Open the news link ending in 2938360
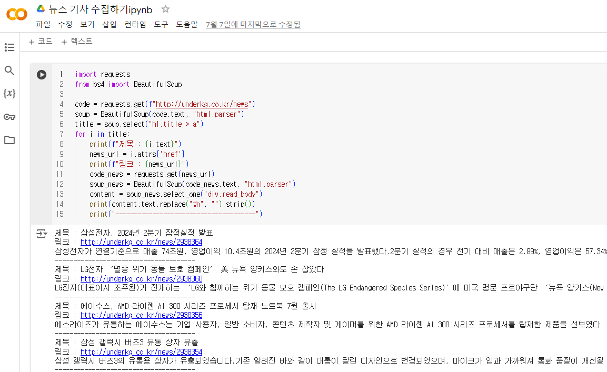Screen dimensions: 607x372 click(141, 279)
